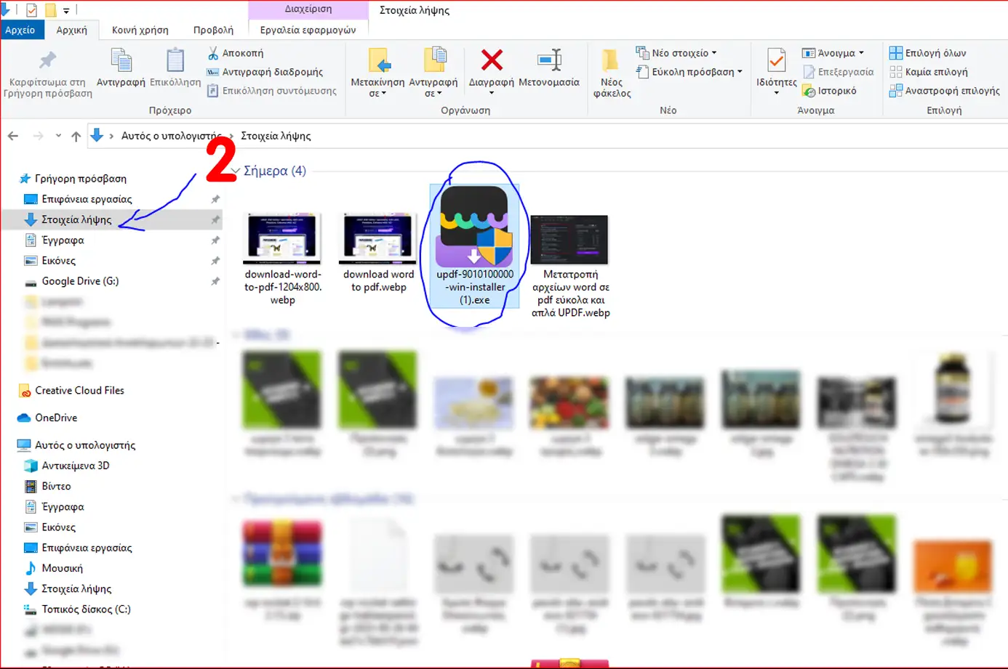Click the Delete (Διαγραφή) red X icon
1008x669 pixels.
pos(492,61)
